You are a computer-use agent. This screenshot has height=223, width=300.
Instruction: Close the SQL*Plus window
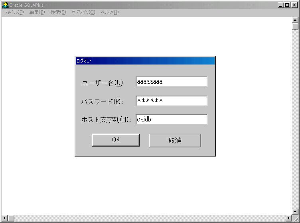coord(294,5)
